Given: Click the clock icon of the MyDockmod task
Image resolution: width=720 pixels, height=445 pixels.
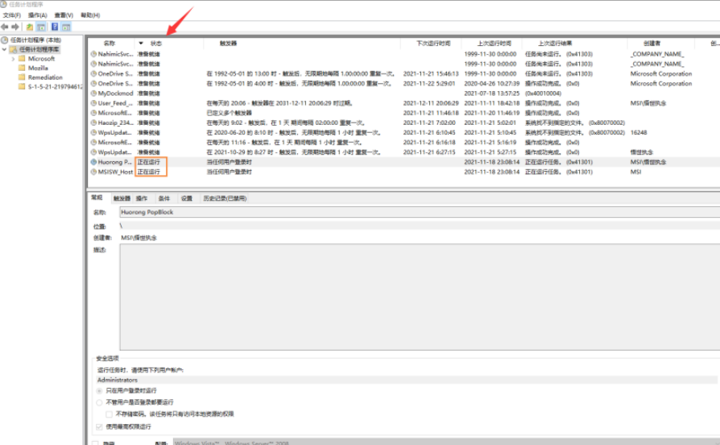Looking at the screenshot, I should coord(93,94).
